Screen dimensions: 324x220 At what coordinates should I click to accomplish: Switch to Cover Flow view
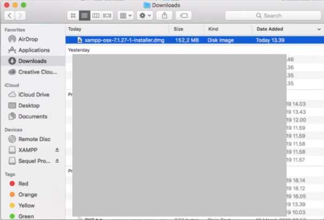(107, 16)
